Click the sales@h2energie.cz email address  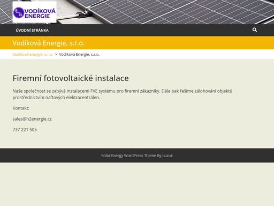[x=32, y=119]
